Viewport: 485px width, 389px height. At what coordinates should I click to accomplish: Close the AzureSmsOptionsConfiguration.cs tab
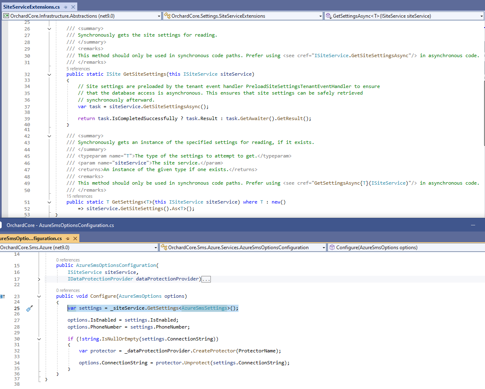75,238
